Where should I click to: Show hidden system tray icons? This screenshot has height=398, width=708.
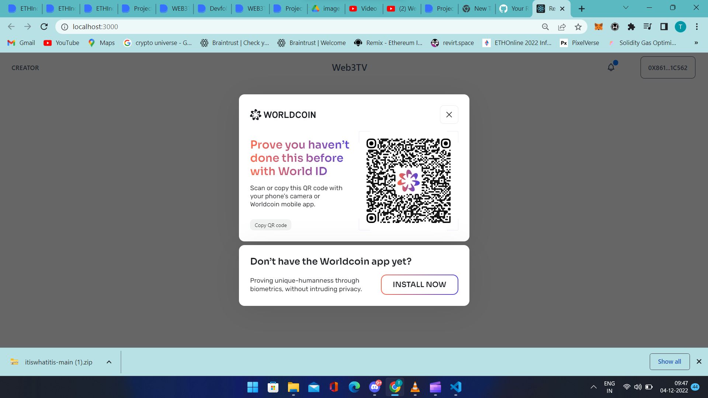[x=593, y=387]
